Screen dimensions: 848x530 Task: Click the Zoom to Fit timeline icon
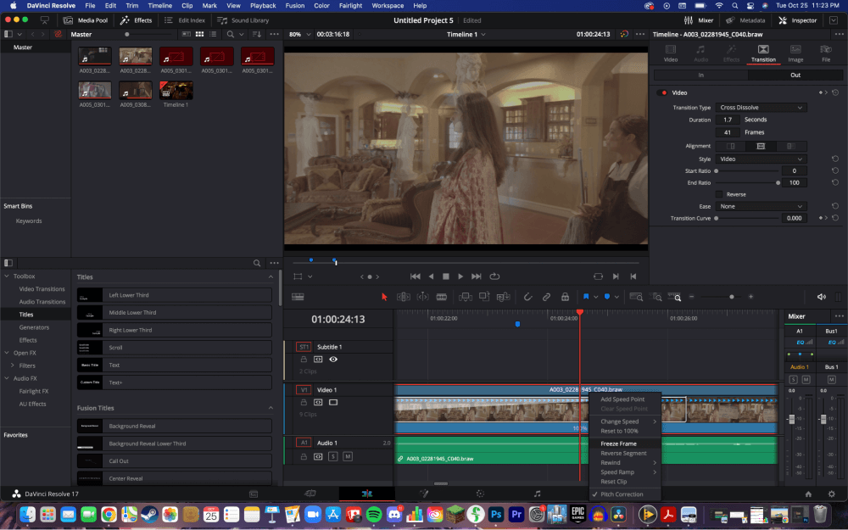coord(636,297)
